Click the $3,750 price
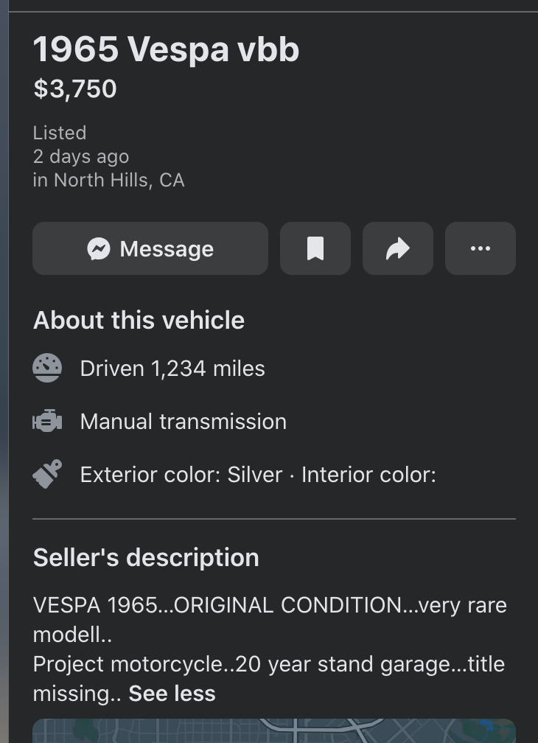 click(x=75, y=89)
